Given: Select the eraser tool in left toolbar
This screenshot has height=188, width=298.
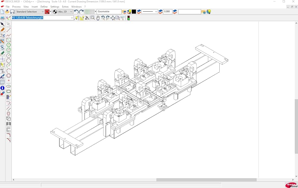Looking at the screenshot, I should coord(2,94).
